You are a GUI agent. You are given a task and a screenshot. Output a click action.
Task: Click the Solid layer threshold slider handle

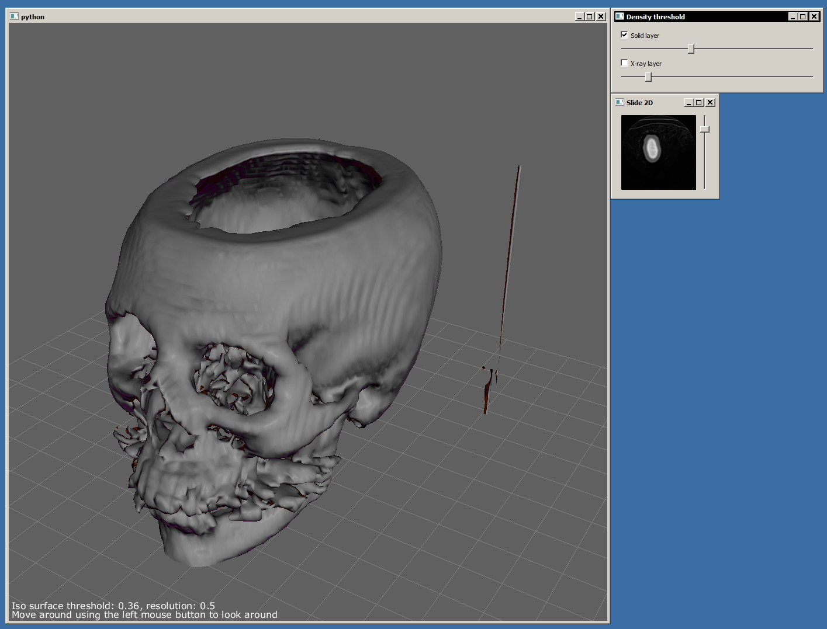[691, 48]
